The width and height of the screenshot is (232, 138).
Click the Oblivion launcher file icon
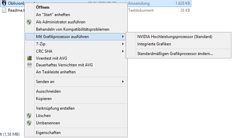[x=4, y=3]
